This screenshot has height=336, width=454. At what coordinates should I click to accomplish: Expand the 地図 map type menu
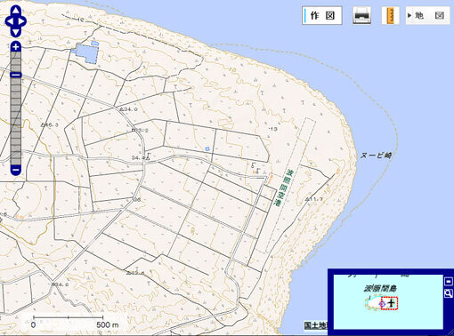click(x=427, y=15)
